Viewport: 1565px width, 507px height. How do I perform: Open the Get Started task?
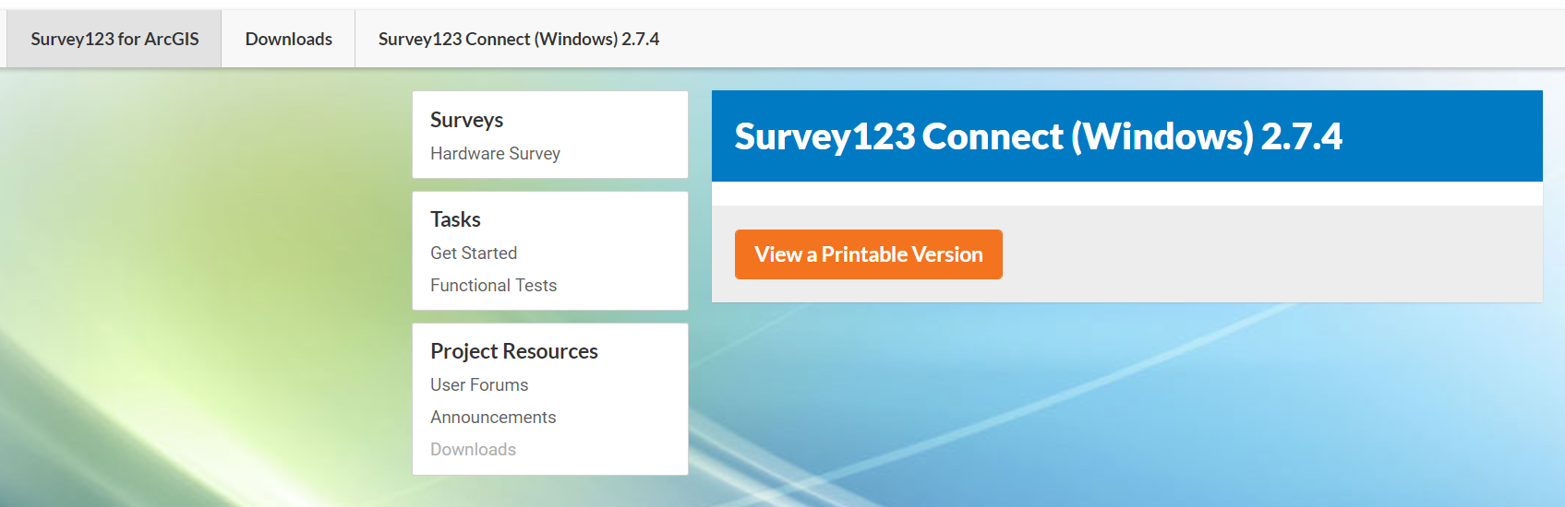click(474, 253)
